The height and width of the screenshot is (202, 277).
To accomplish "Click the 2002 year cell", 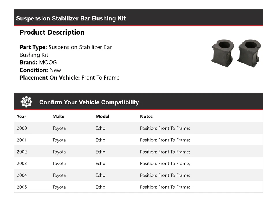I will 22,152.
